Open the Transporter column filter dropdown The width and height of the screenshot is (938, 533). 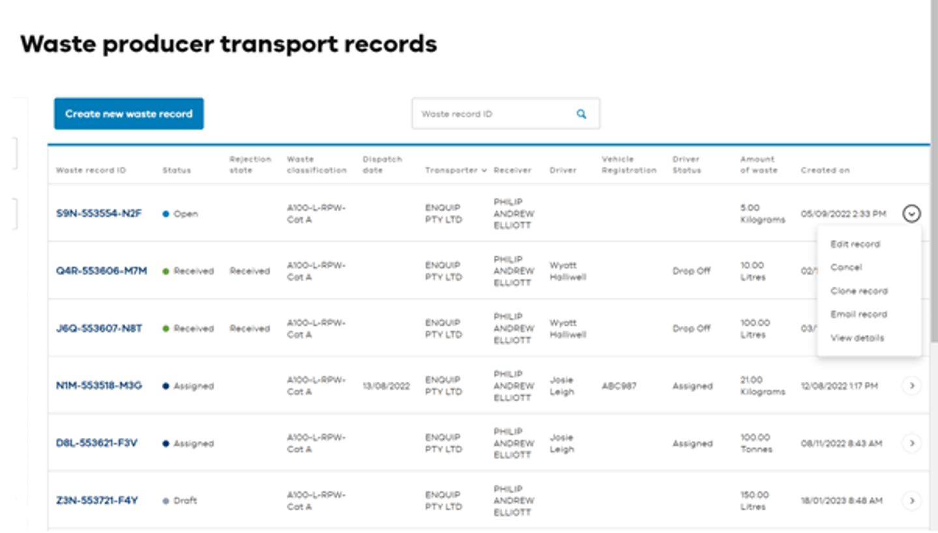click(485, 170)
